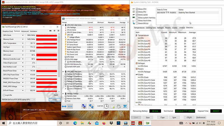The width and height of the screenshot is (224, 126).
Task: Click AIDA64 Stop button
Action: [x=148, y=117]
